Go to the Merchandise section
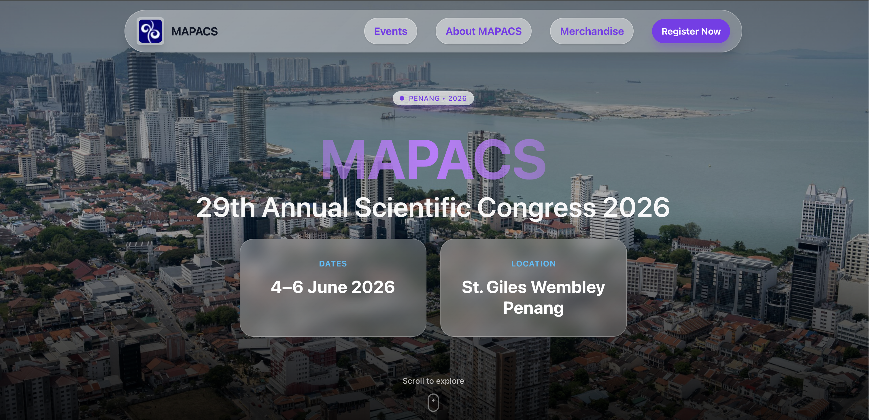This screenshot has width=869, height=420. point(591,31)
